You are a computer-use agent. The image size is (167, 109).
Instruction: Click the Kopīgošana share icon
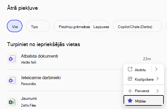(130, 79)
